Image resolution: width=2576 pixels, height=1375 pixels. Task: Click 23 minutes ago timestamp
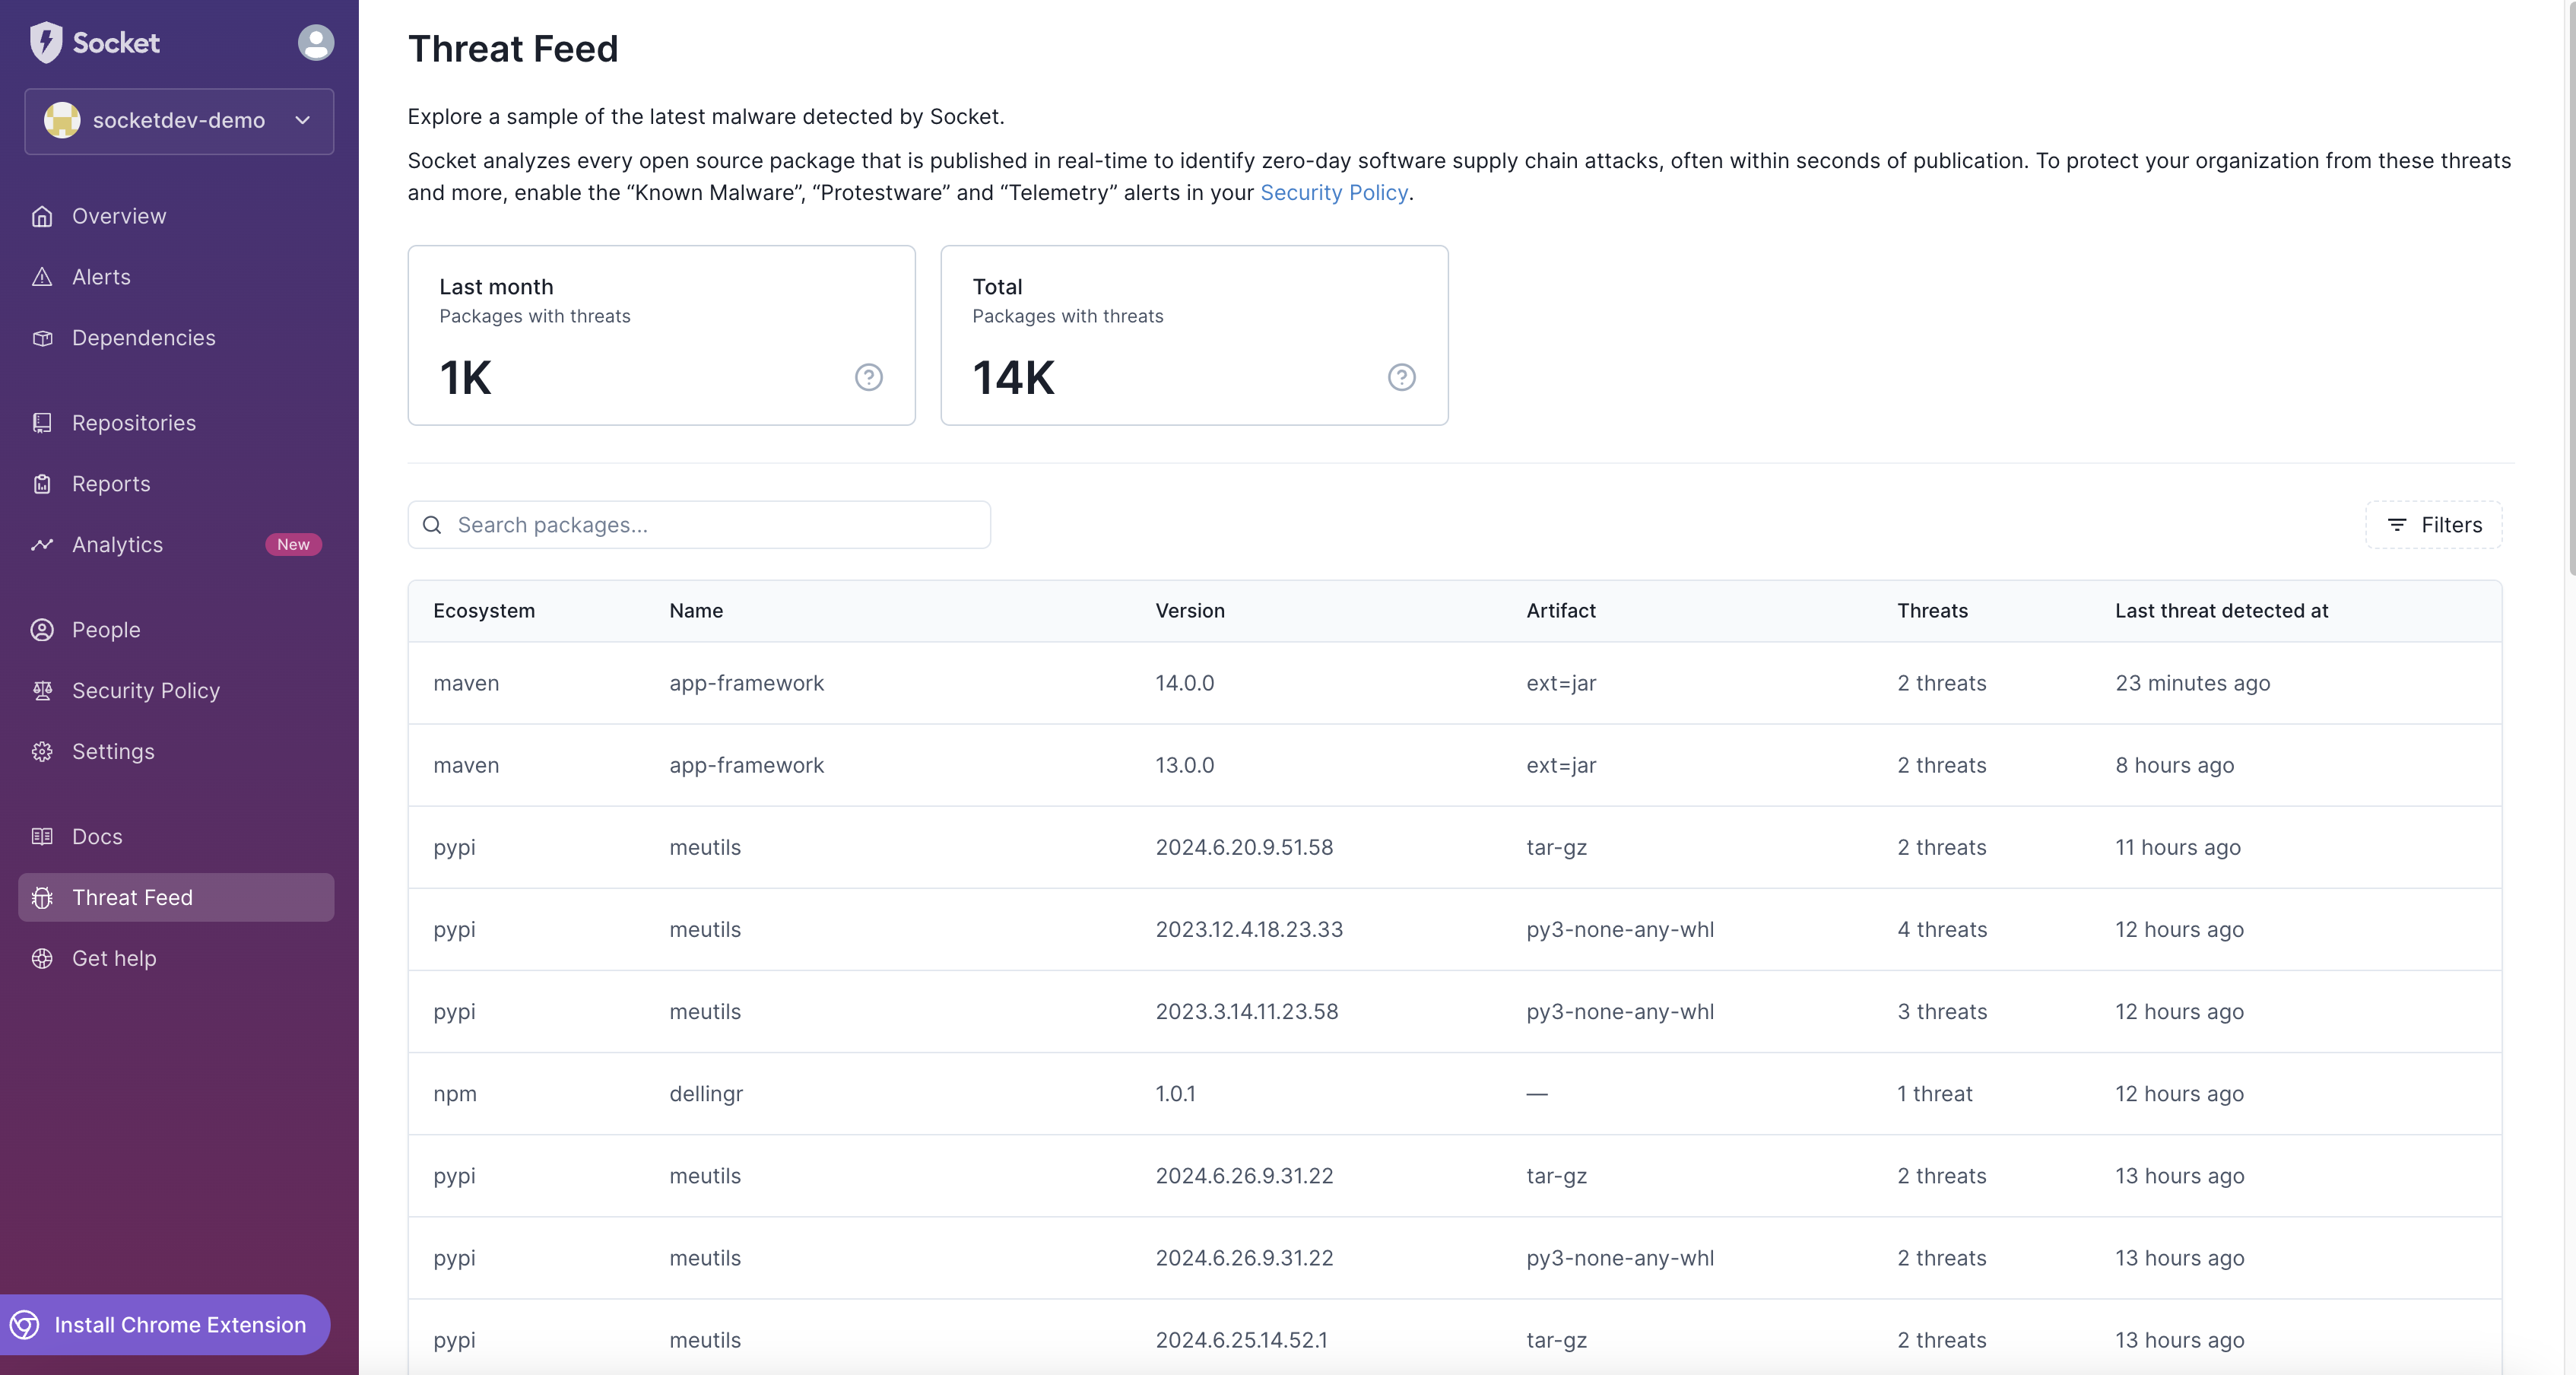tap(2192, 683)
